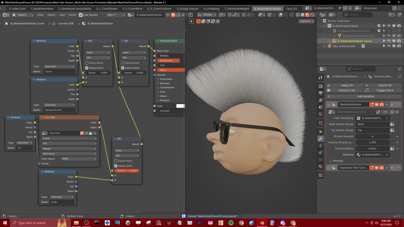
Task: Open the Object interaction mode dropdown
Action: [22, 15]
